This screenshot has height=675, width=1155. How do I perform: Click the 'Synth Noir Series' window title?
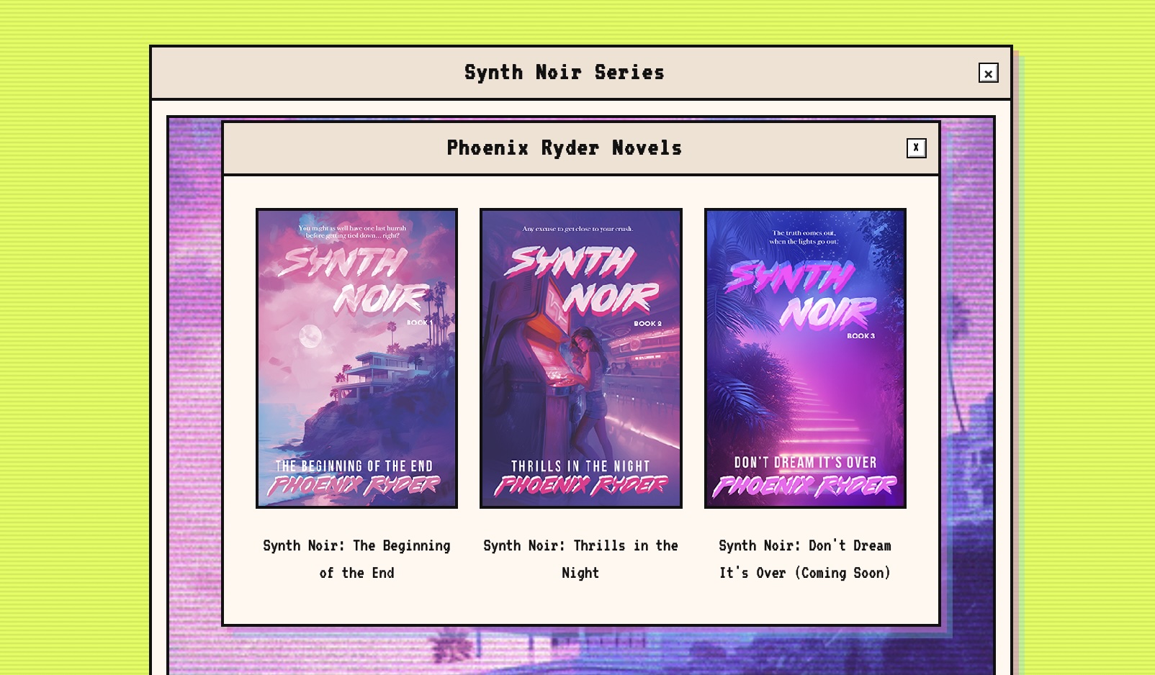pos(564,73)
